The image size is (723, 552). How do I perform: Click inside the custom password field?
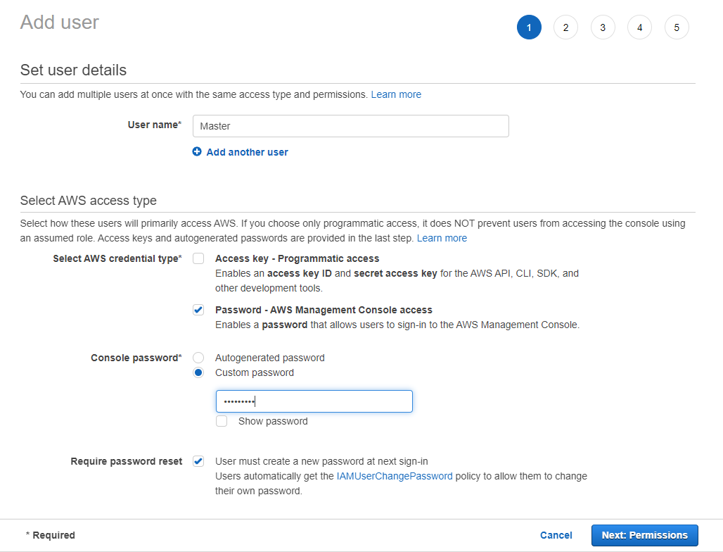click(314, 401)
